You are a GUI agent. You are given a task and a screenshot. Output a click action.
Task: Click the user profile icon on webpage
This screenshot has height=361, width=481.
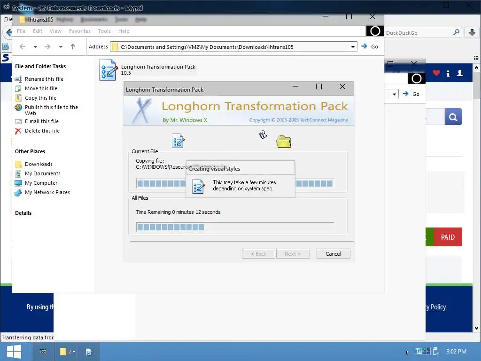coord(460,73)
